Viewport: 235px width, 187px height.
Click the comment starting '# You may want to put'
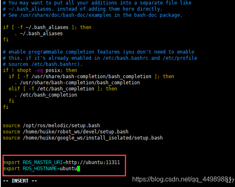click(x=97, y=3)
